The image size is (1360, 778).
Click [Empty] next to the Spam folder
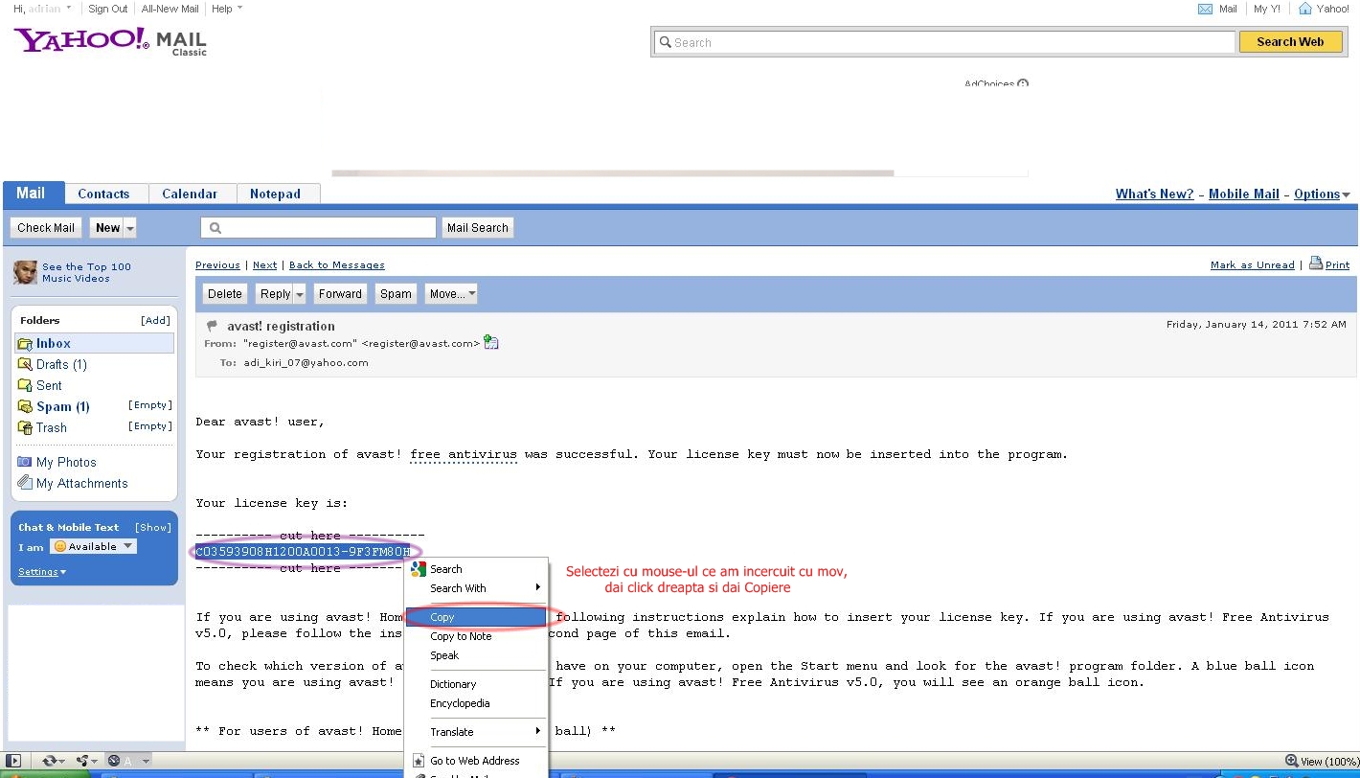150,405
